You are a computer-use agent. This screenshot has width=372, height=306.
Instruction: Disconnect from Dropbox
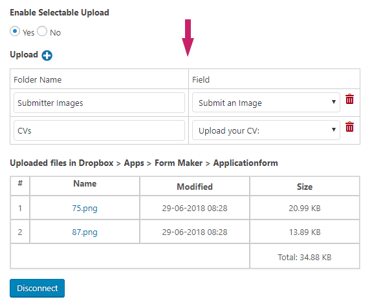tap(38, 288)
